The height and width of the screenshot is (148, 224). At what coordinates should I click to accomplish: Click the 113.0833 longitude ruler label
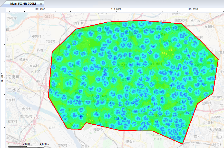192,9
